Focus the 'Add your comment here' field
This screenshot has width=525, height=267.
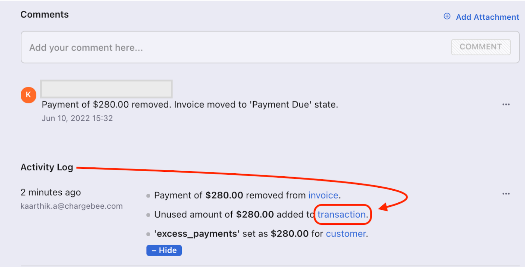click(x=230, y=48)
